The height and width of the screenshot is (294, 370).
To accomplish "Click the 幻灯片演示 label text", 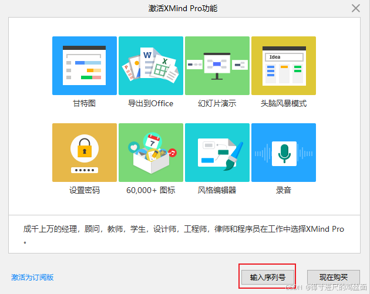I will pyautogui.click(x=217, y=103).
